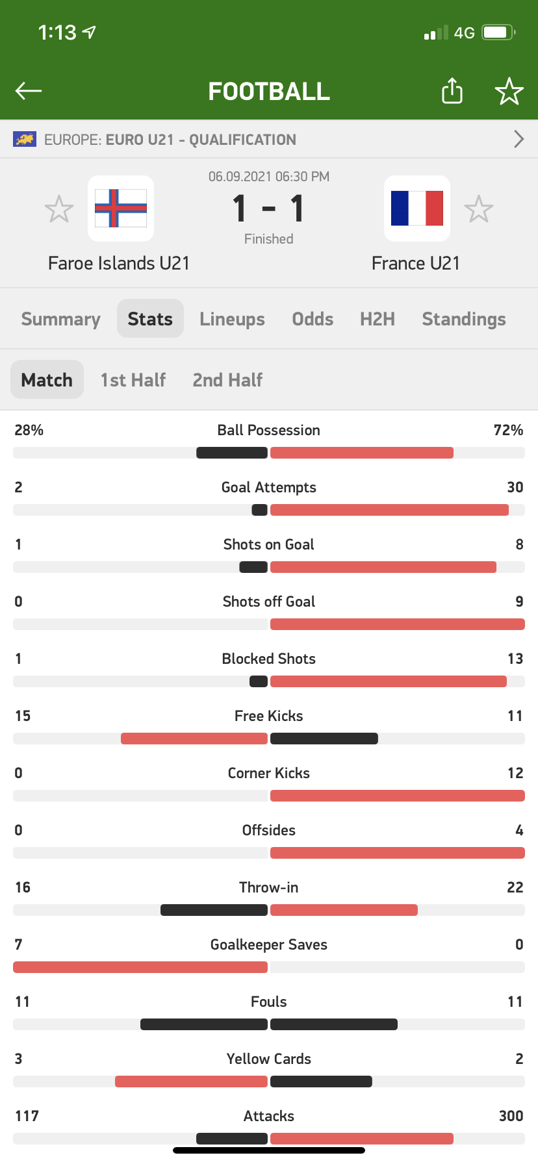538x1164 pixels.
Task: Tap the Faroe Islands U21 flag logo
Action: tap(121, 209)
